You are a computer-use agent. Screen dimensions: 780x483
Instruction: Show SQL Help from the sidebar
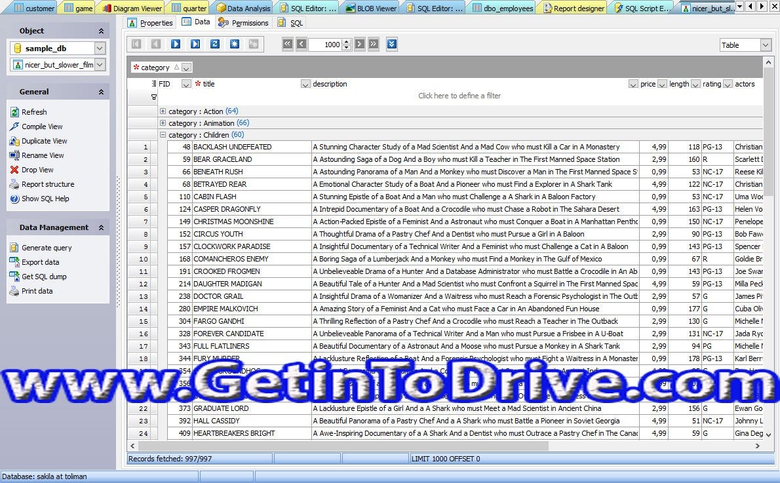point(44,198)
